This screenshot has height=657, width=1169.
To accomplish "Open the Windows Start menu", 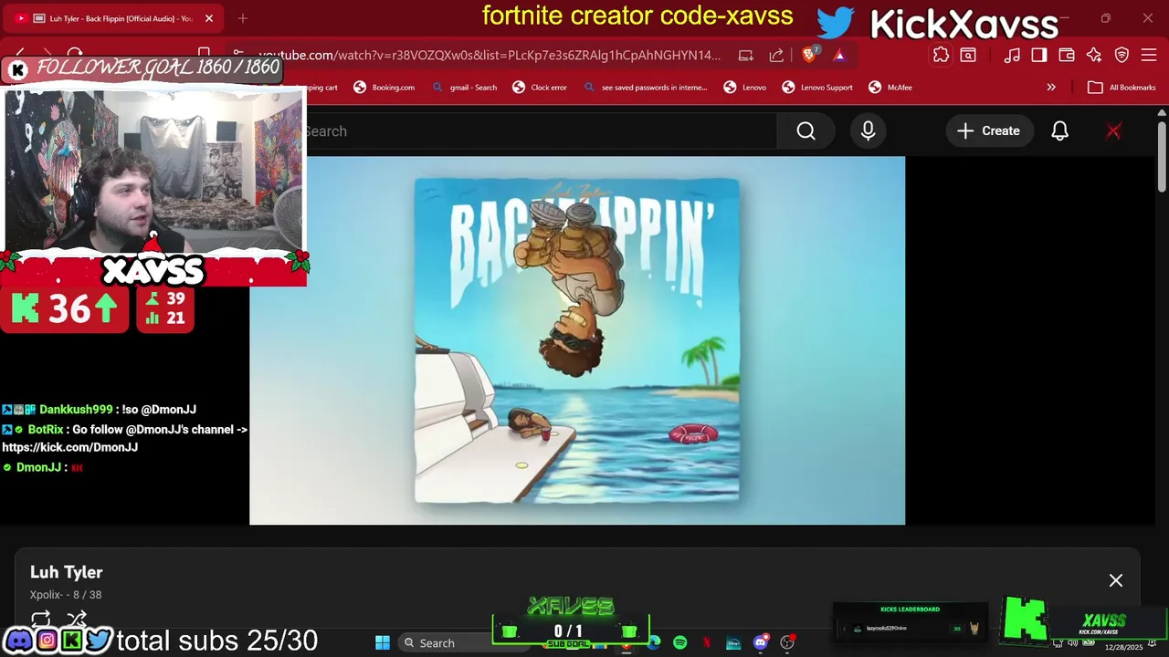I will tap(383, 642).
